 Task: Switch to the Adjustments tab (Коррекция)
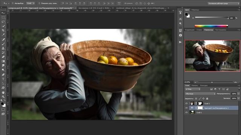point(189,30)
